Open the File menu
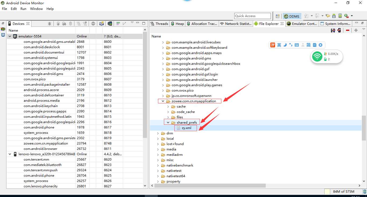 [x=4, y=9]
